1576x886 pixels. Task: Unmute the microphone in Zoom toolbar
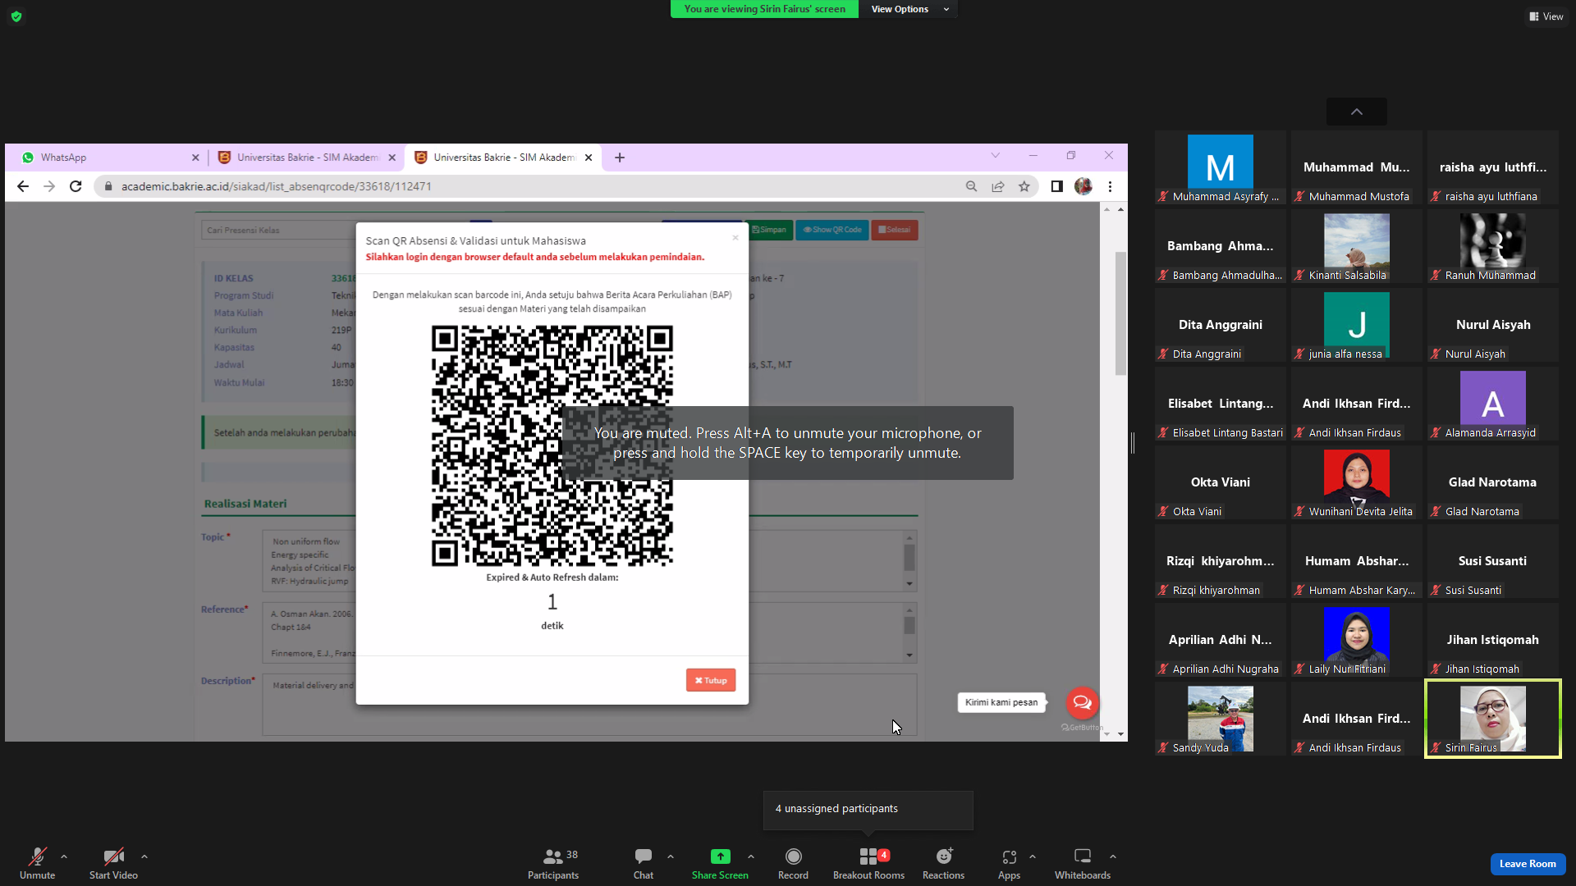37,863
